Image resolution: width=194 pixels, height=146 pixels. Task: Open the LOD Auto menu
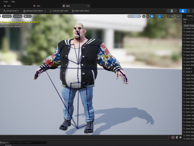[x=18, y=16]
